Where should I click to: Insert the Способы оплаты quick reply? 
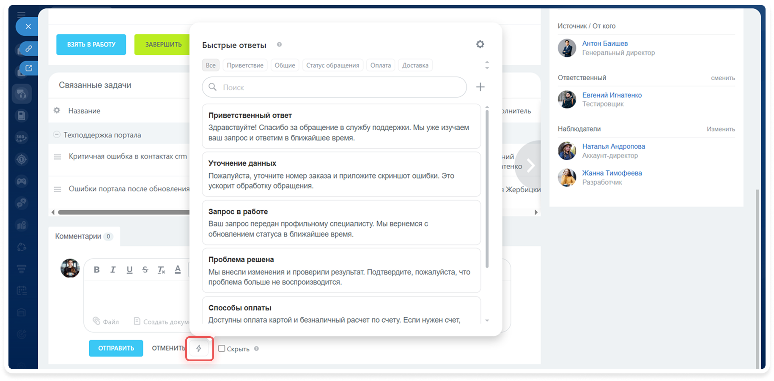pos(341,310)
